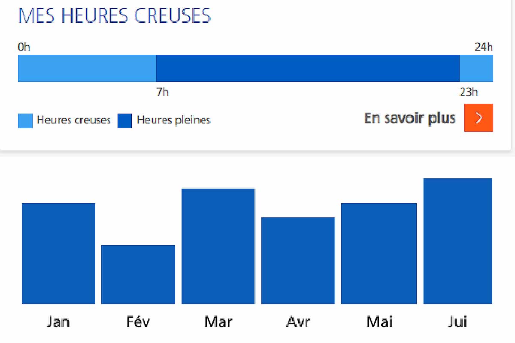Select the March bar in chart
This screenshot has width=515, height=343.
(x=218, y=246)
